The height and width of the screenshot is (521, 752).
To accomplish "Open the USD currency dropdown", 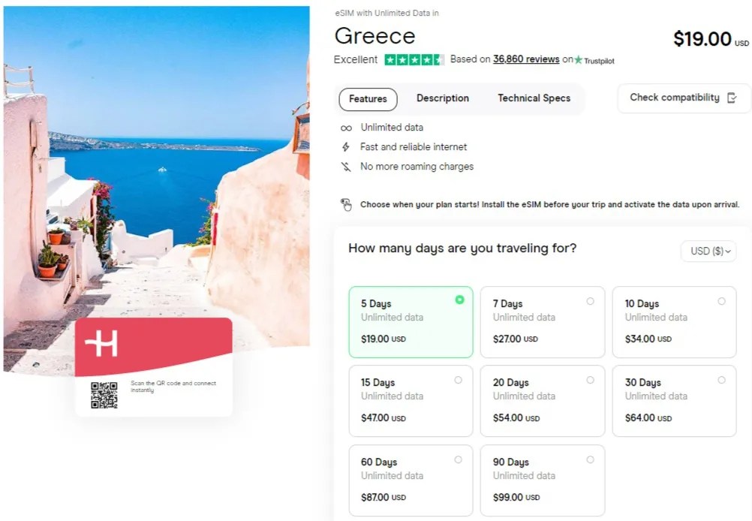I will point(707,251).
